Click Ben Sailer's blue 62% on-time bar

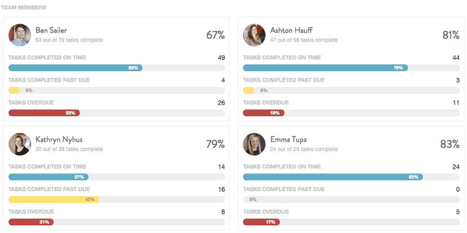(x=75, y=68)
